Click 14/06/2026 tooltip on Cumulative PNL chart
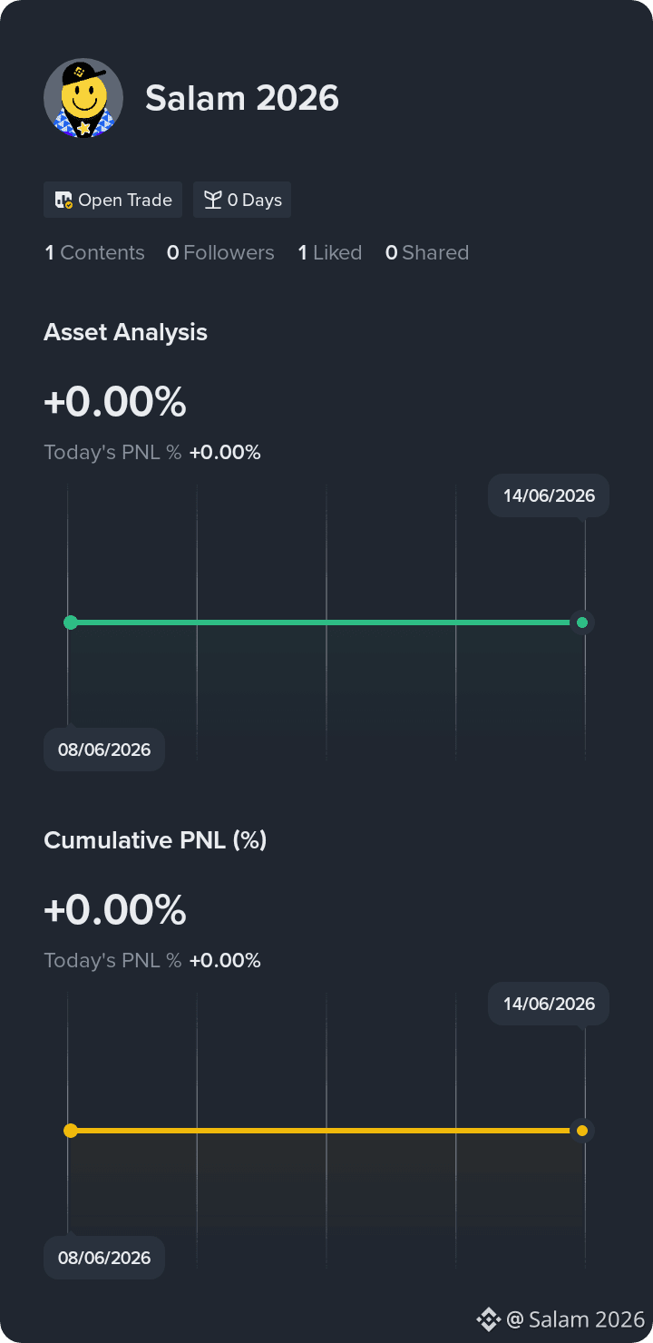Screen dimensions: 653x1343 [549, 1004]
